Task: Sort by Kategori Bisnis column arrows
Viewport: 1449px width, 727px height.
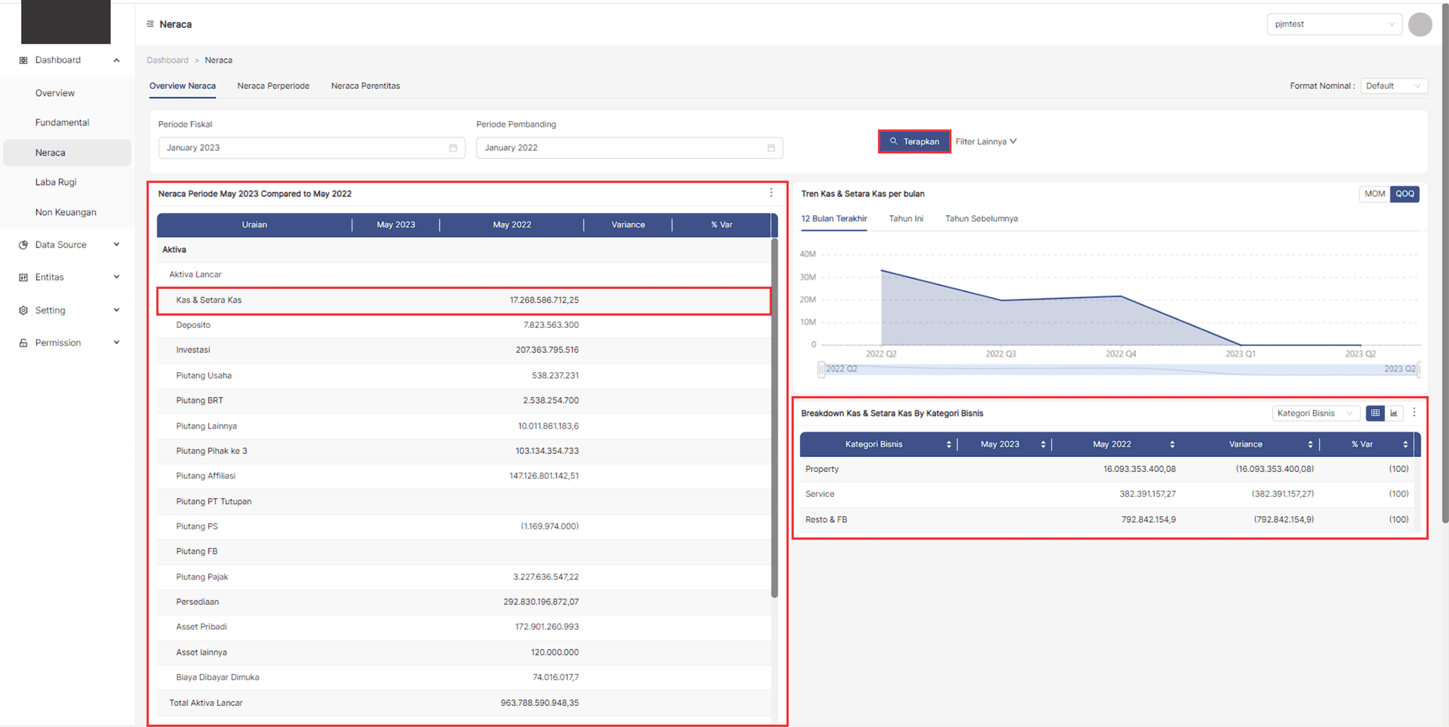Action: (x=948, y=444)
